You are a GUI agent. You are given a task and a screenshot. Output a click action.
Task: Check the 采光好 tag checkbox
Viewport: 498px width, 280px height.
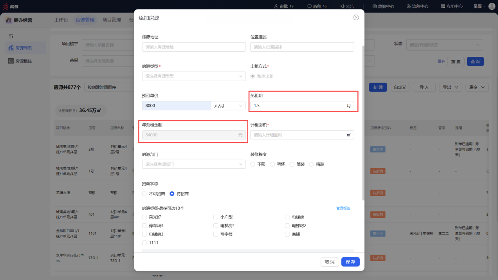[144, 217]
